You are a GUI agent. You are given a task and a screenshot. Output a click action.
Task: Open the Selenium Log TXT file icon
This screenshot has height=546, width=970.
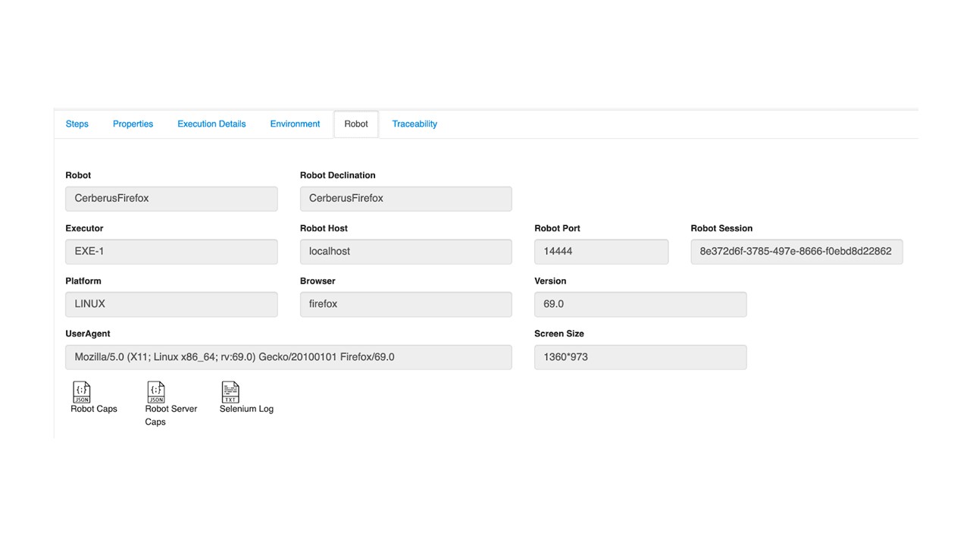point(230,392)
